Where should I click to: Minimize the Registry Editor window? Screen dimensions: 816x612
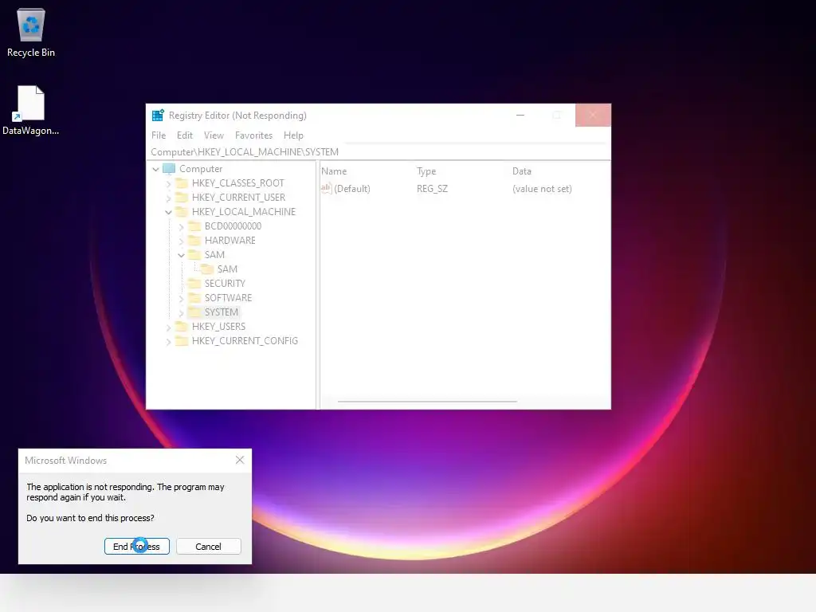coord(520,115)
